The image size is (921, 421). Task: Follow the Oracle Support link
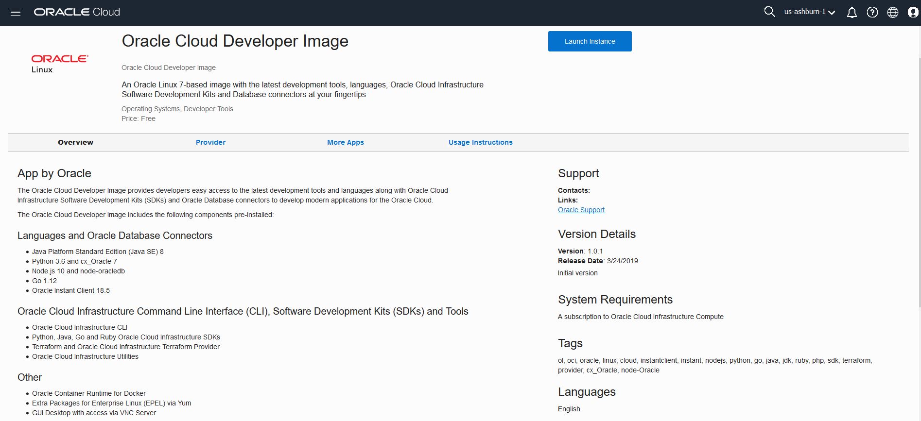pyautogui.click(x=581, y=210)
